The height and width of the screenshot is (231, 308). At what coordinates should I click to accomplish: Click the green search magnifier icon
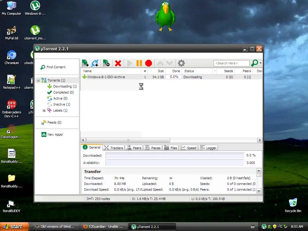point(254,63)
